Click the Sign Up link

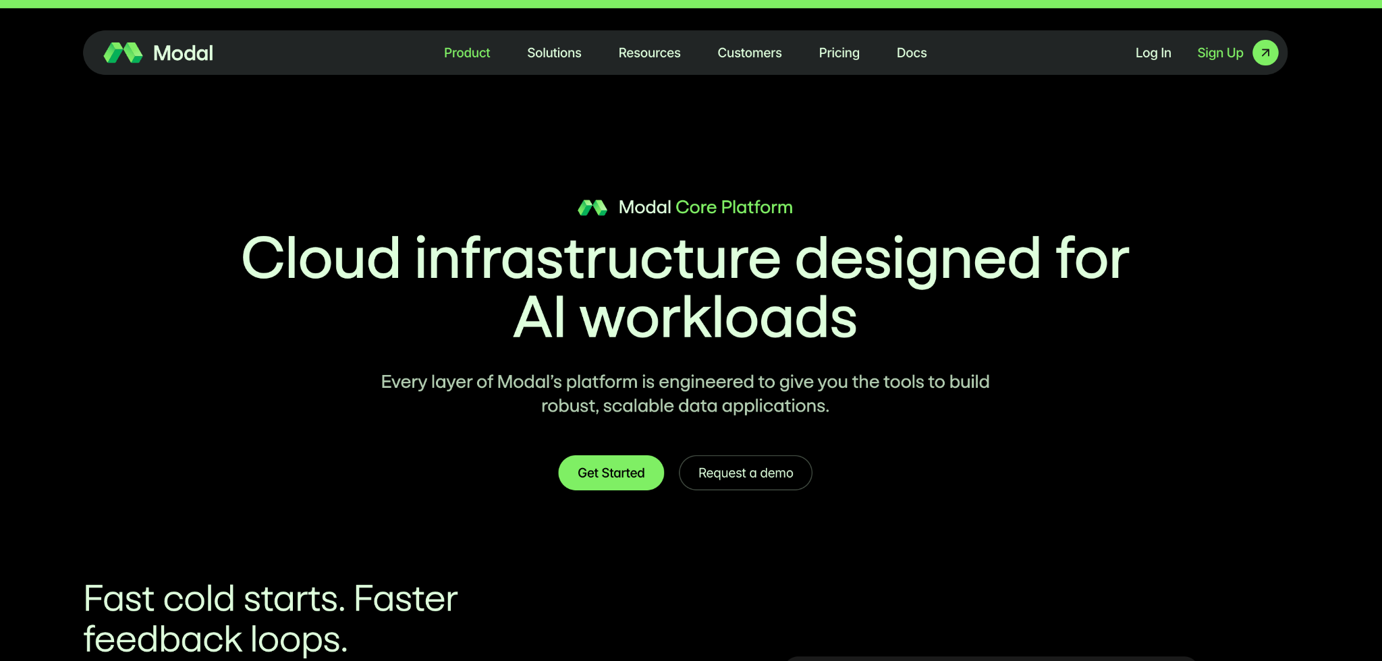point(1220,53)
